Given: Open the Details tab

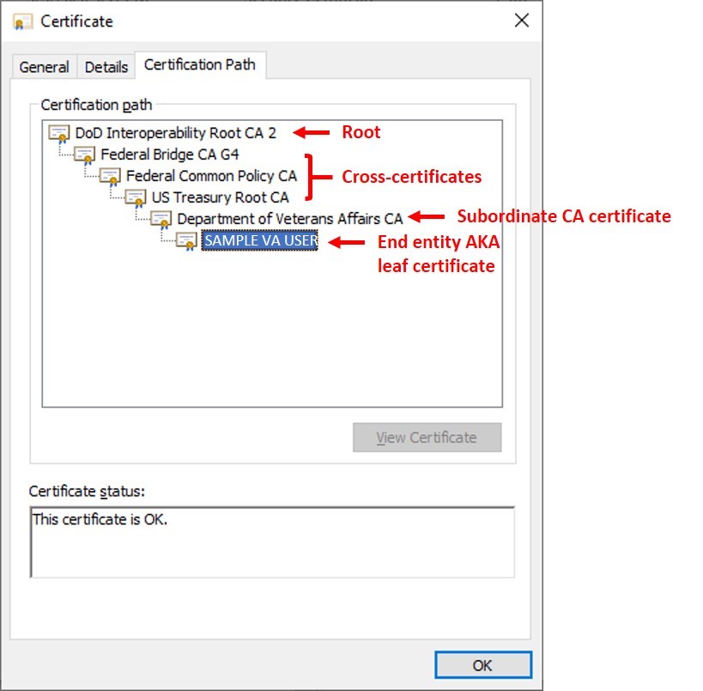Looking at the screenshot, I should [x=106, y=67].
